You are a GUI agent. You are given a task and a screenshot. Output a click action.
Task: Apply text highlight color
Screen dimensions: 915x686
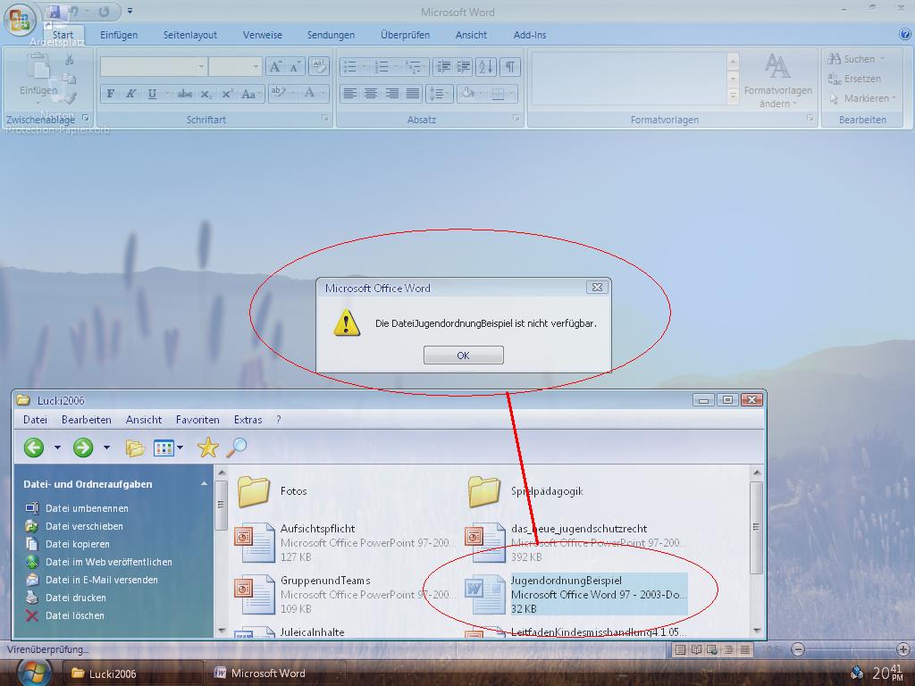point(279,93)
